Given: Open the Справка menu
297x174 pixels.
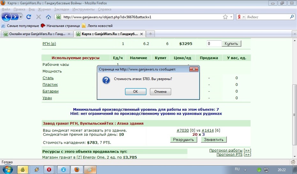Looking at the screenshot, I should (104, 9).
